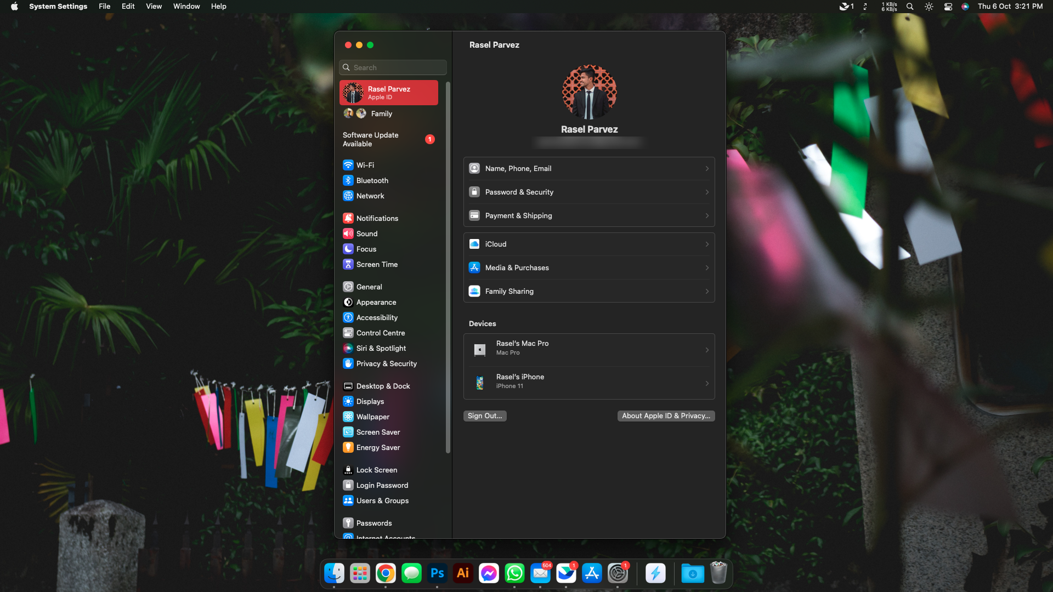The image size is (1053, 592).
Task: Open Bluetooth settings pane
Action: tap(388, 180)
